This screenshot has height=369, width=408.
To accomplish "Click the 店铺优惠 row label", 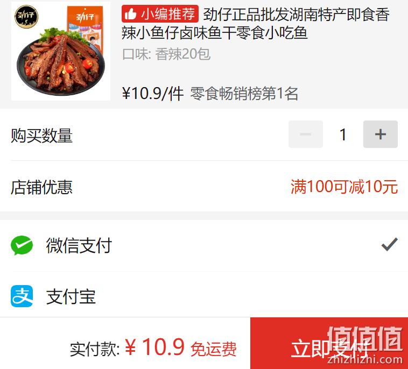I will click(41, 187).
